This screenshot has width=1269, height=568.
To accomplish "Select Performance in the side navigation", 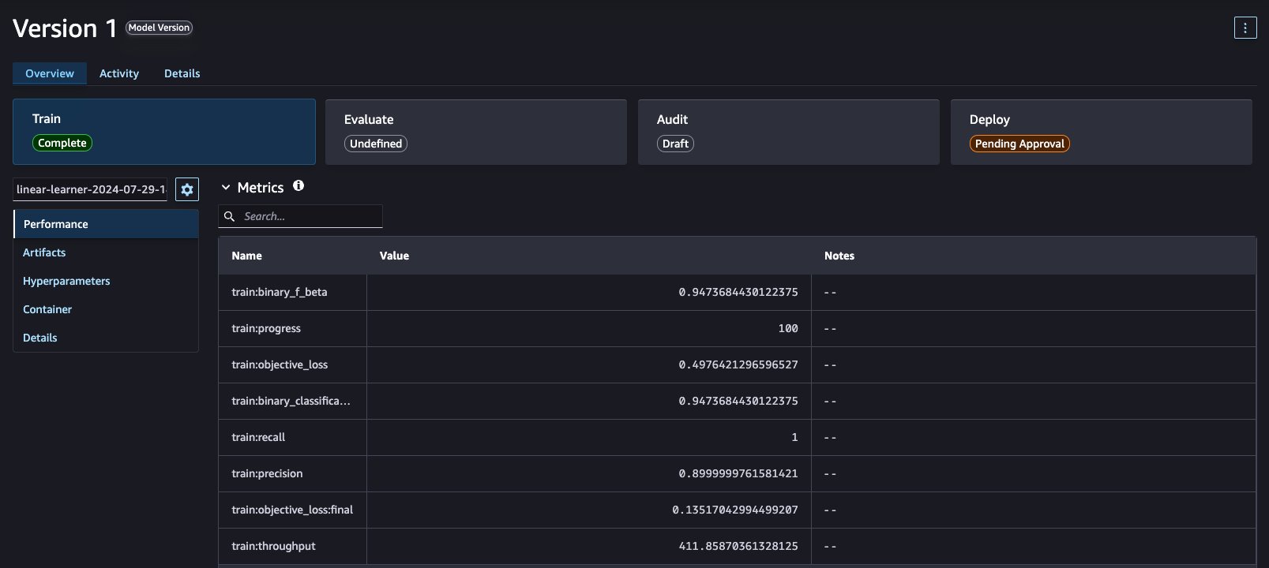I will [106, 224].
